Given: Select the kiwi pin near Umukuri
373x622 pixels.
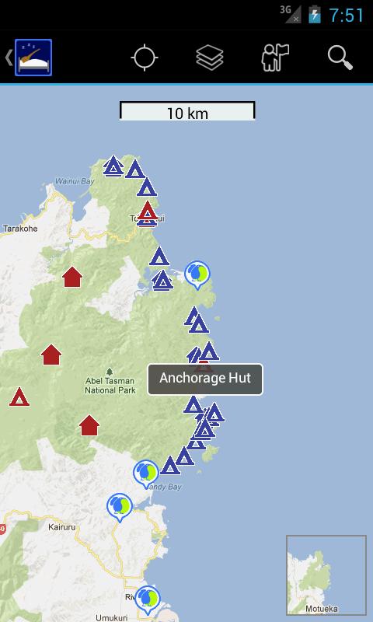Looking at the screenshot, I should tap(148, 600).
